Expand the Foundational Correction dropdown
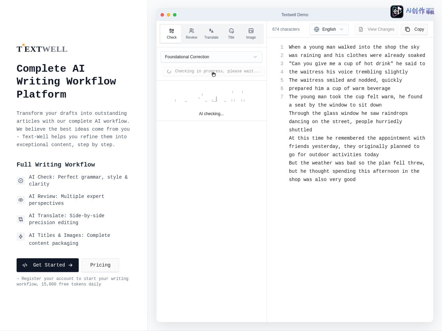Image resolution: width=442 pixels, height=331 pixels. pos(211,57)
